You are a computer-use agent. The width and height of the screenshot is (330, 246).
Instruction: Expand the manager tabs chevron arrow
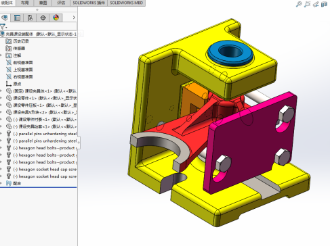coord(74,18)
